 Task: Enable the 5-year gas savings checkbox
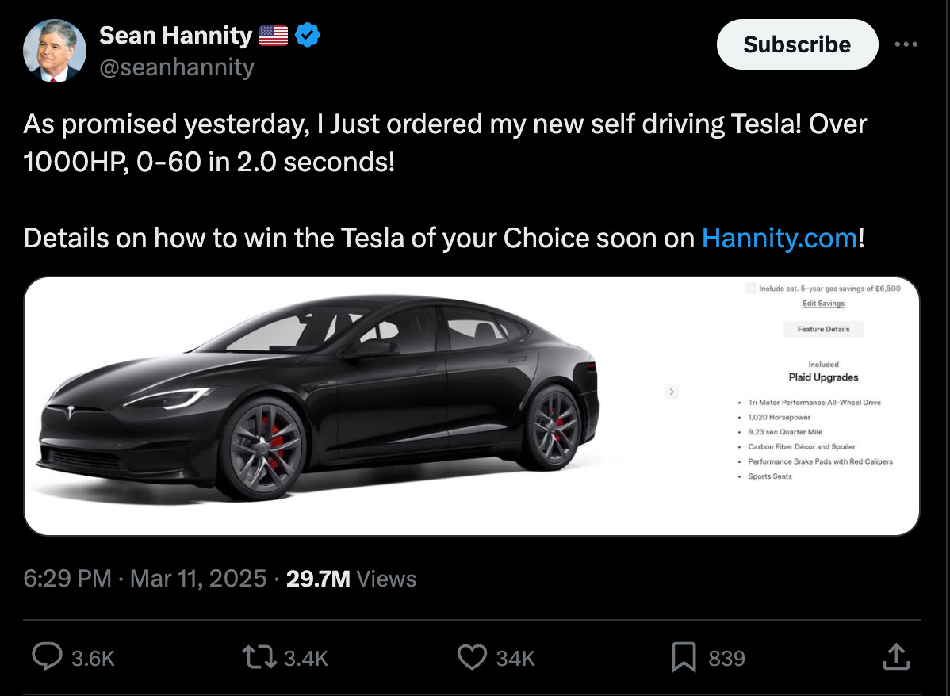pyautogui.click(x=749, y=289)
